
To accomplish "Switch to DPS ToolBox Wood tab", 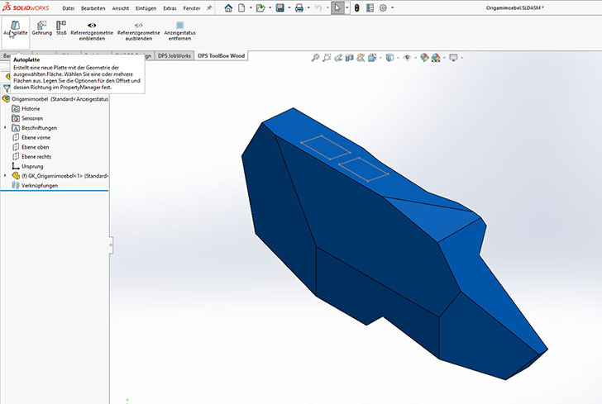I will click(221, 55).
